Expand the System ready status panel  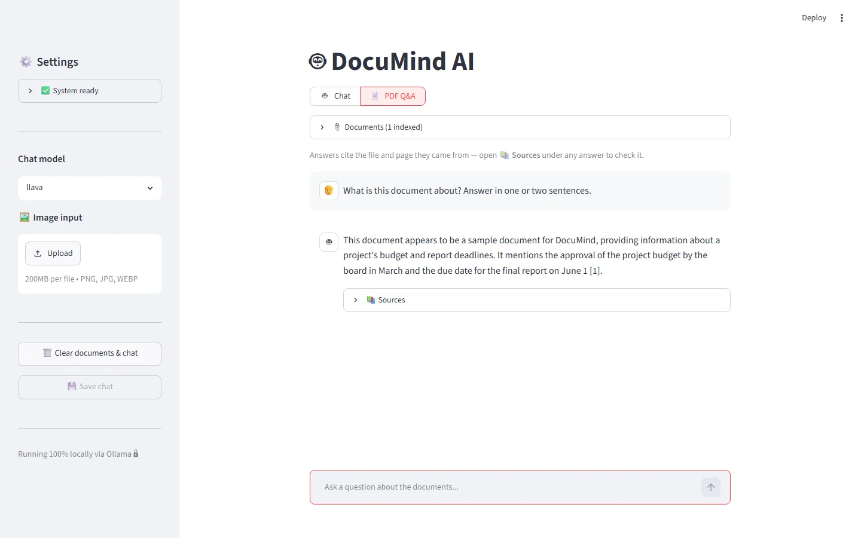coord(90,91)
